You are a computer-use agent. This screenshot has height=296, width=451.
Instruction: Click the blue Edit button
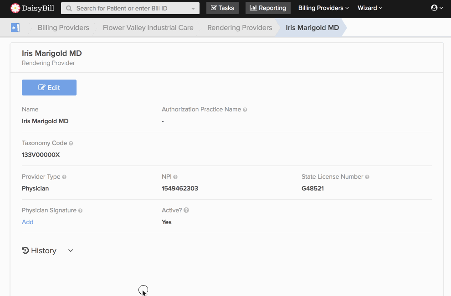[x=49, y=87]
